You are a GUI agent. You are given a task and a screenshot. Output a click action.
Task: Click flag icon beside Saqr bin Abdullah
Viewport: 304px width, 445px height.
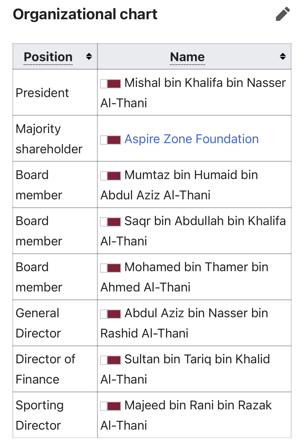pyautogui.click(x=111, y=222)
